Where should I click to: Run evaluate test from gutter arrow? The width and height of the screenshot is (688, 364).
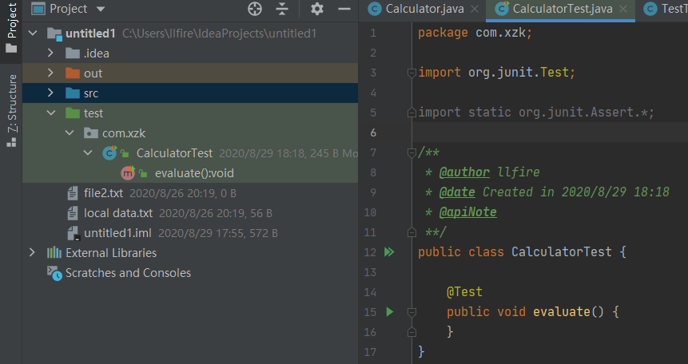pos(390,312)
